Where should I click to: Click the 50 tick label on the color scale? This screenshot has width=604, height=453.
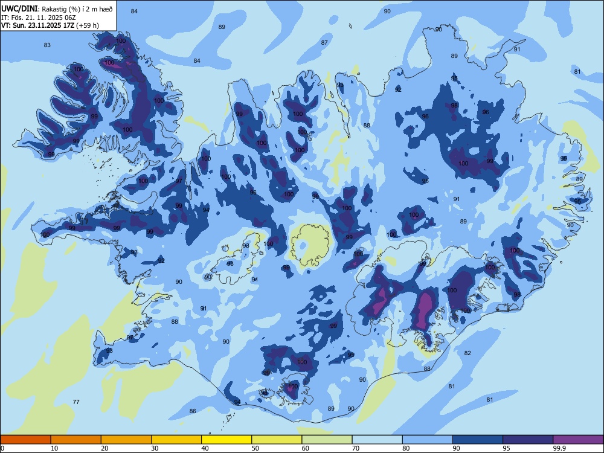pos(255,448)
